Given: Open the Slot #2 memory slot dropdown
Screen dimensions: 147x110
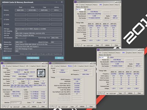Looking at the screenshot, I should click(x=108, y=58).
